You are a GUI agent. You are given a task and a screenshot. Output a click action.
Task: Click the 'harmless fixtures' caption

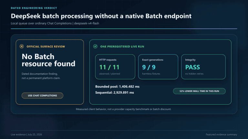(x=151, y=74)
